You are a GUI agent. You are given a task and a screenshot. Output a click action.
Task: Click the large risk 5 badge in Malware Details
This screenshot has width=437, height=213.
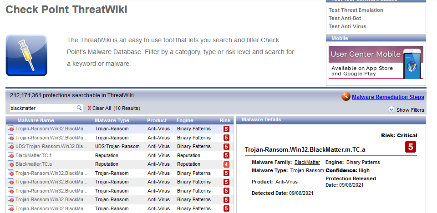click(411, 147)
